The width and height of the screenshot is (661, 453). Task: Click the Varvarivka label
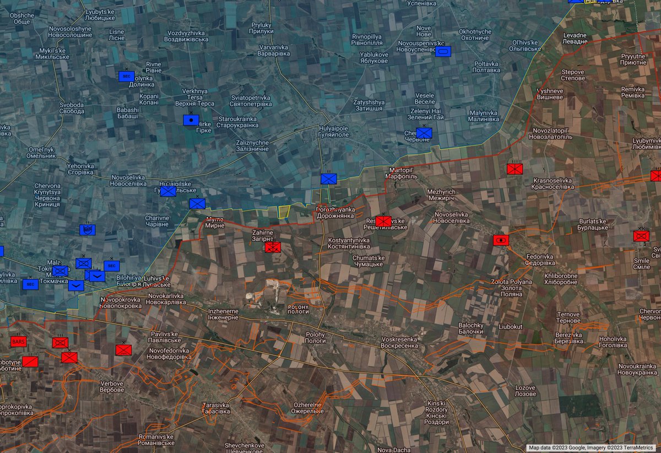[274, 51]
